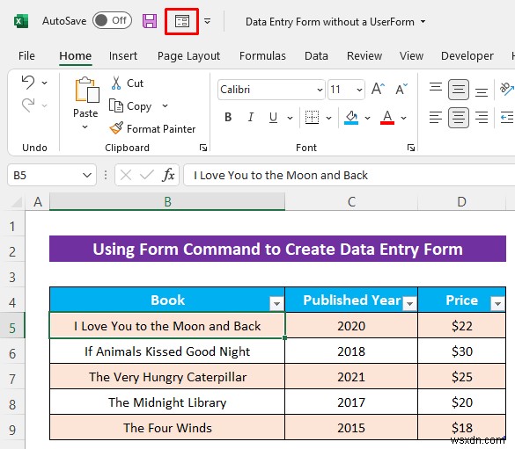The height and width of the screenshot is (449, 515).
Task: Click the formula bar text field
Action: (349, 176)
